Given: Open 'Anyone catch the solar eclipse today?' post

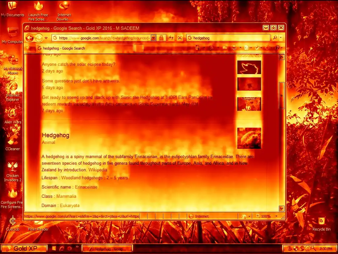Looking at the screenshot, I should pos(79,64).
